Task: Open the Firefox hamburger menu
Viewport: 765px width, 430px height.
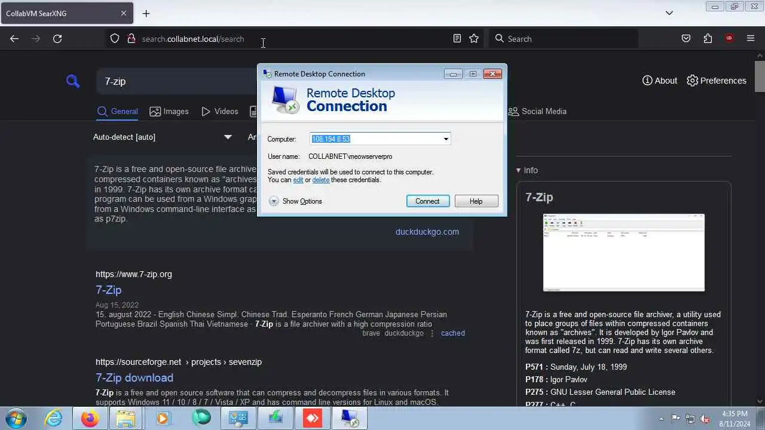Action: pos(751,39)
